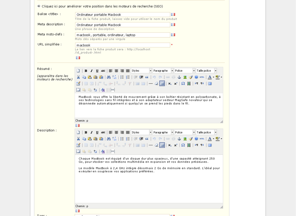Open Paragraphe format dropdown in Description editor
This screenshot has width=296, height=216.
coord(163,132)
